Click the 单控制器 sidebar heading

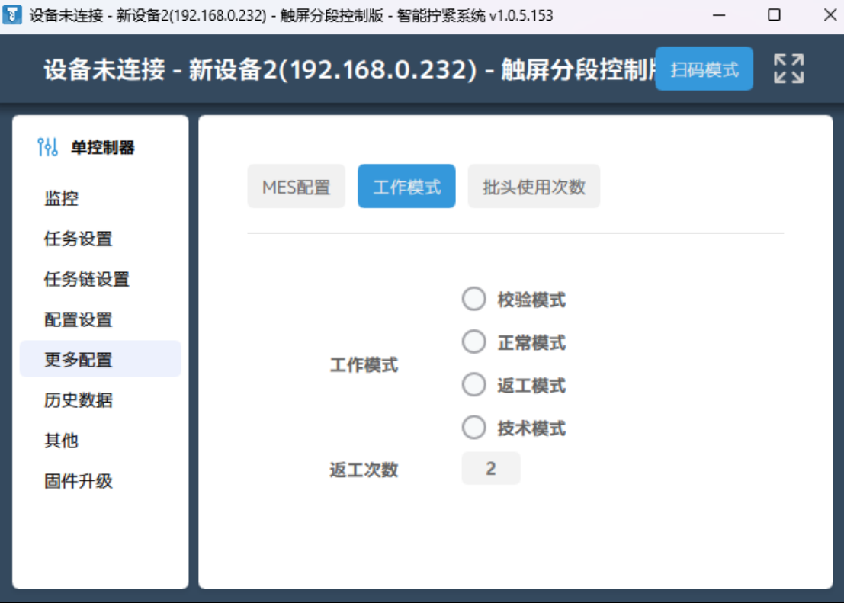coord(103,147)
